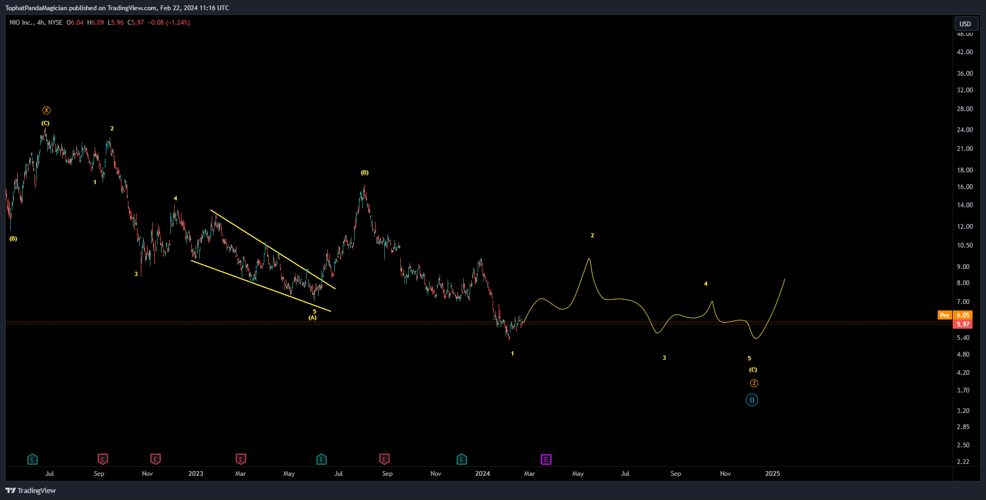Click the change value -0.08 (-1.24%)

coord(169,23)
